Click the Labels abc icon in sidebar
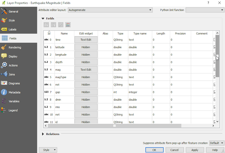Image resolution: width=225 pixels, height=153 pixels. (4, 29)
